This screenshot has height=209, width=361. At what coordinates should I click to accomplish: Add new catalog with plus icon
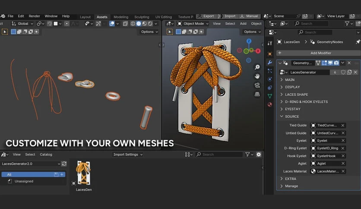click(x=62, y=174)
